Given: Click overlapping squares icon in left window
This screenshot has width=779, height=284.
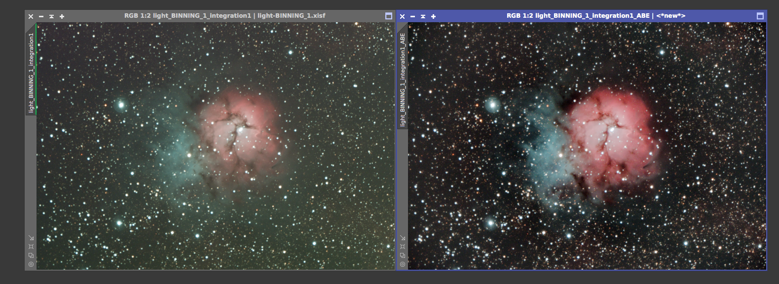Looking at the screenshot, I should tap(31, 255).
